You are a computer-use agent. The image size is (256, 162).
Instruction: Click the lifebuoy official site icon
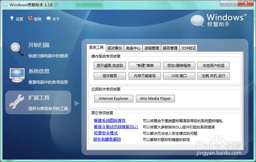(x=30, y=18)
